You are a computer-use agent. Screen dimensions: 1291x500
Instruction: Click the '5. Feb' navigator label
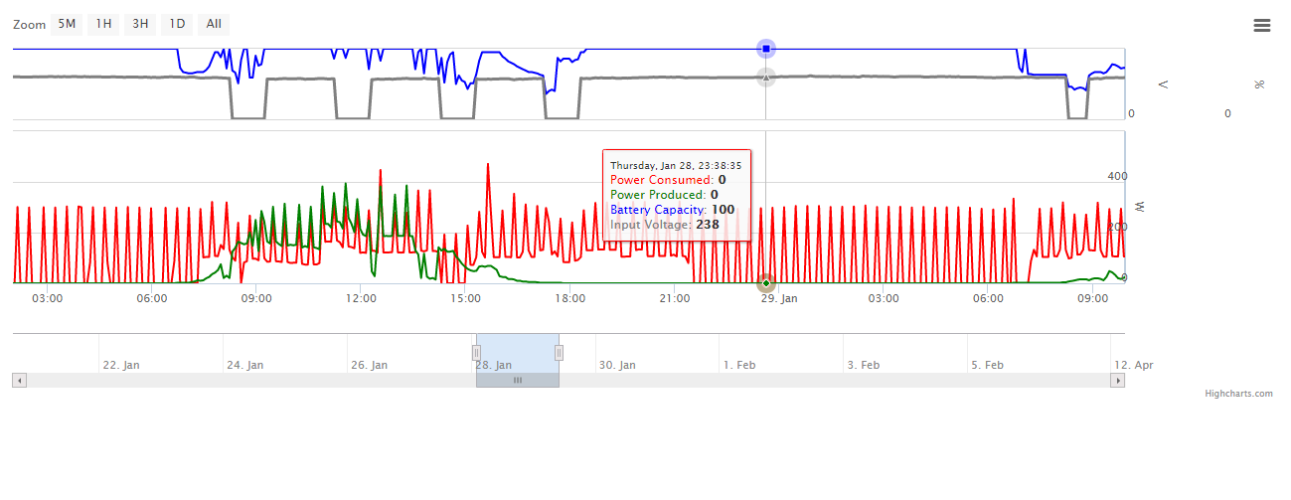tap(988, 365)
